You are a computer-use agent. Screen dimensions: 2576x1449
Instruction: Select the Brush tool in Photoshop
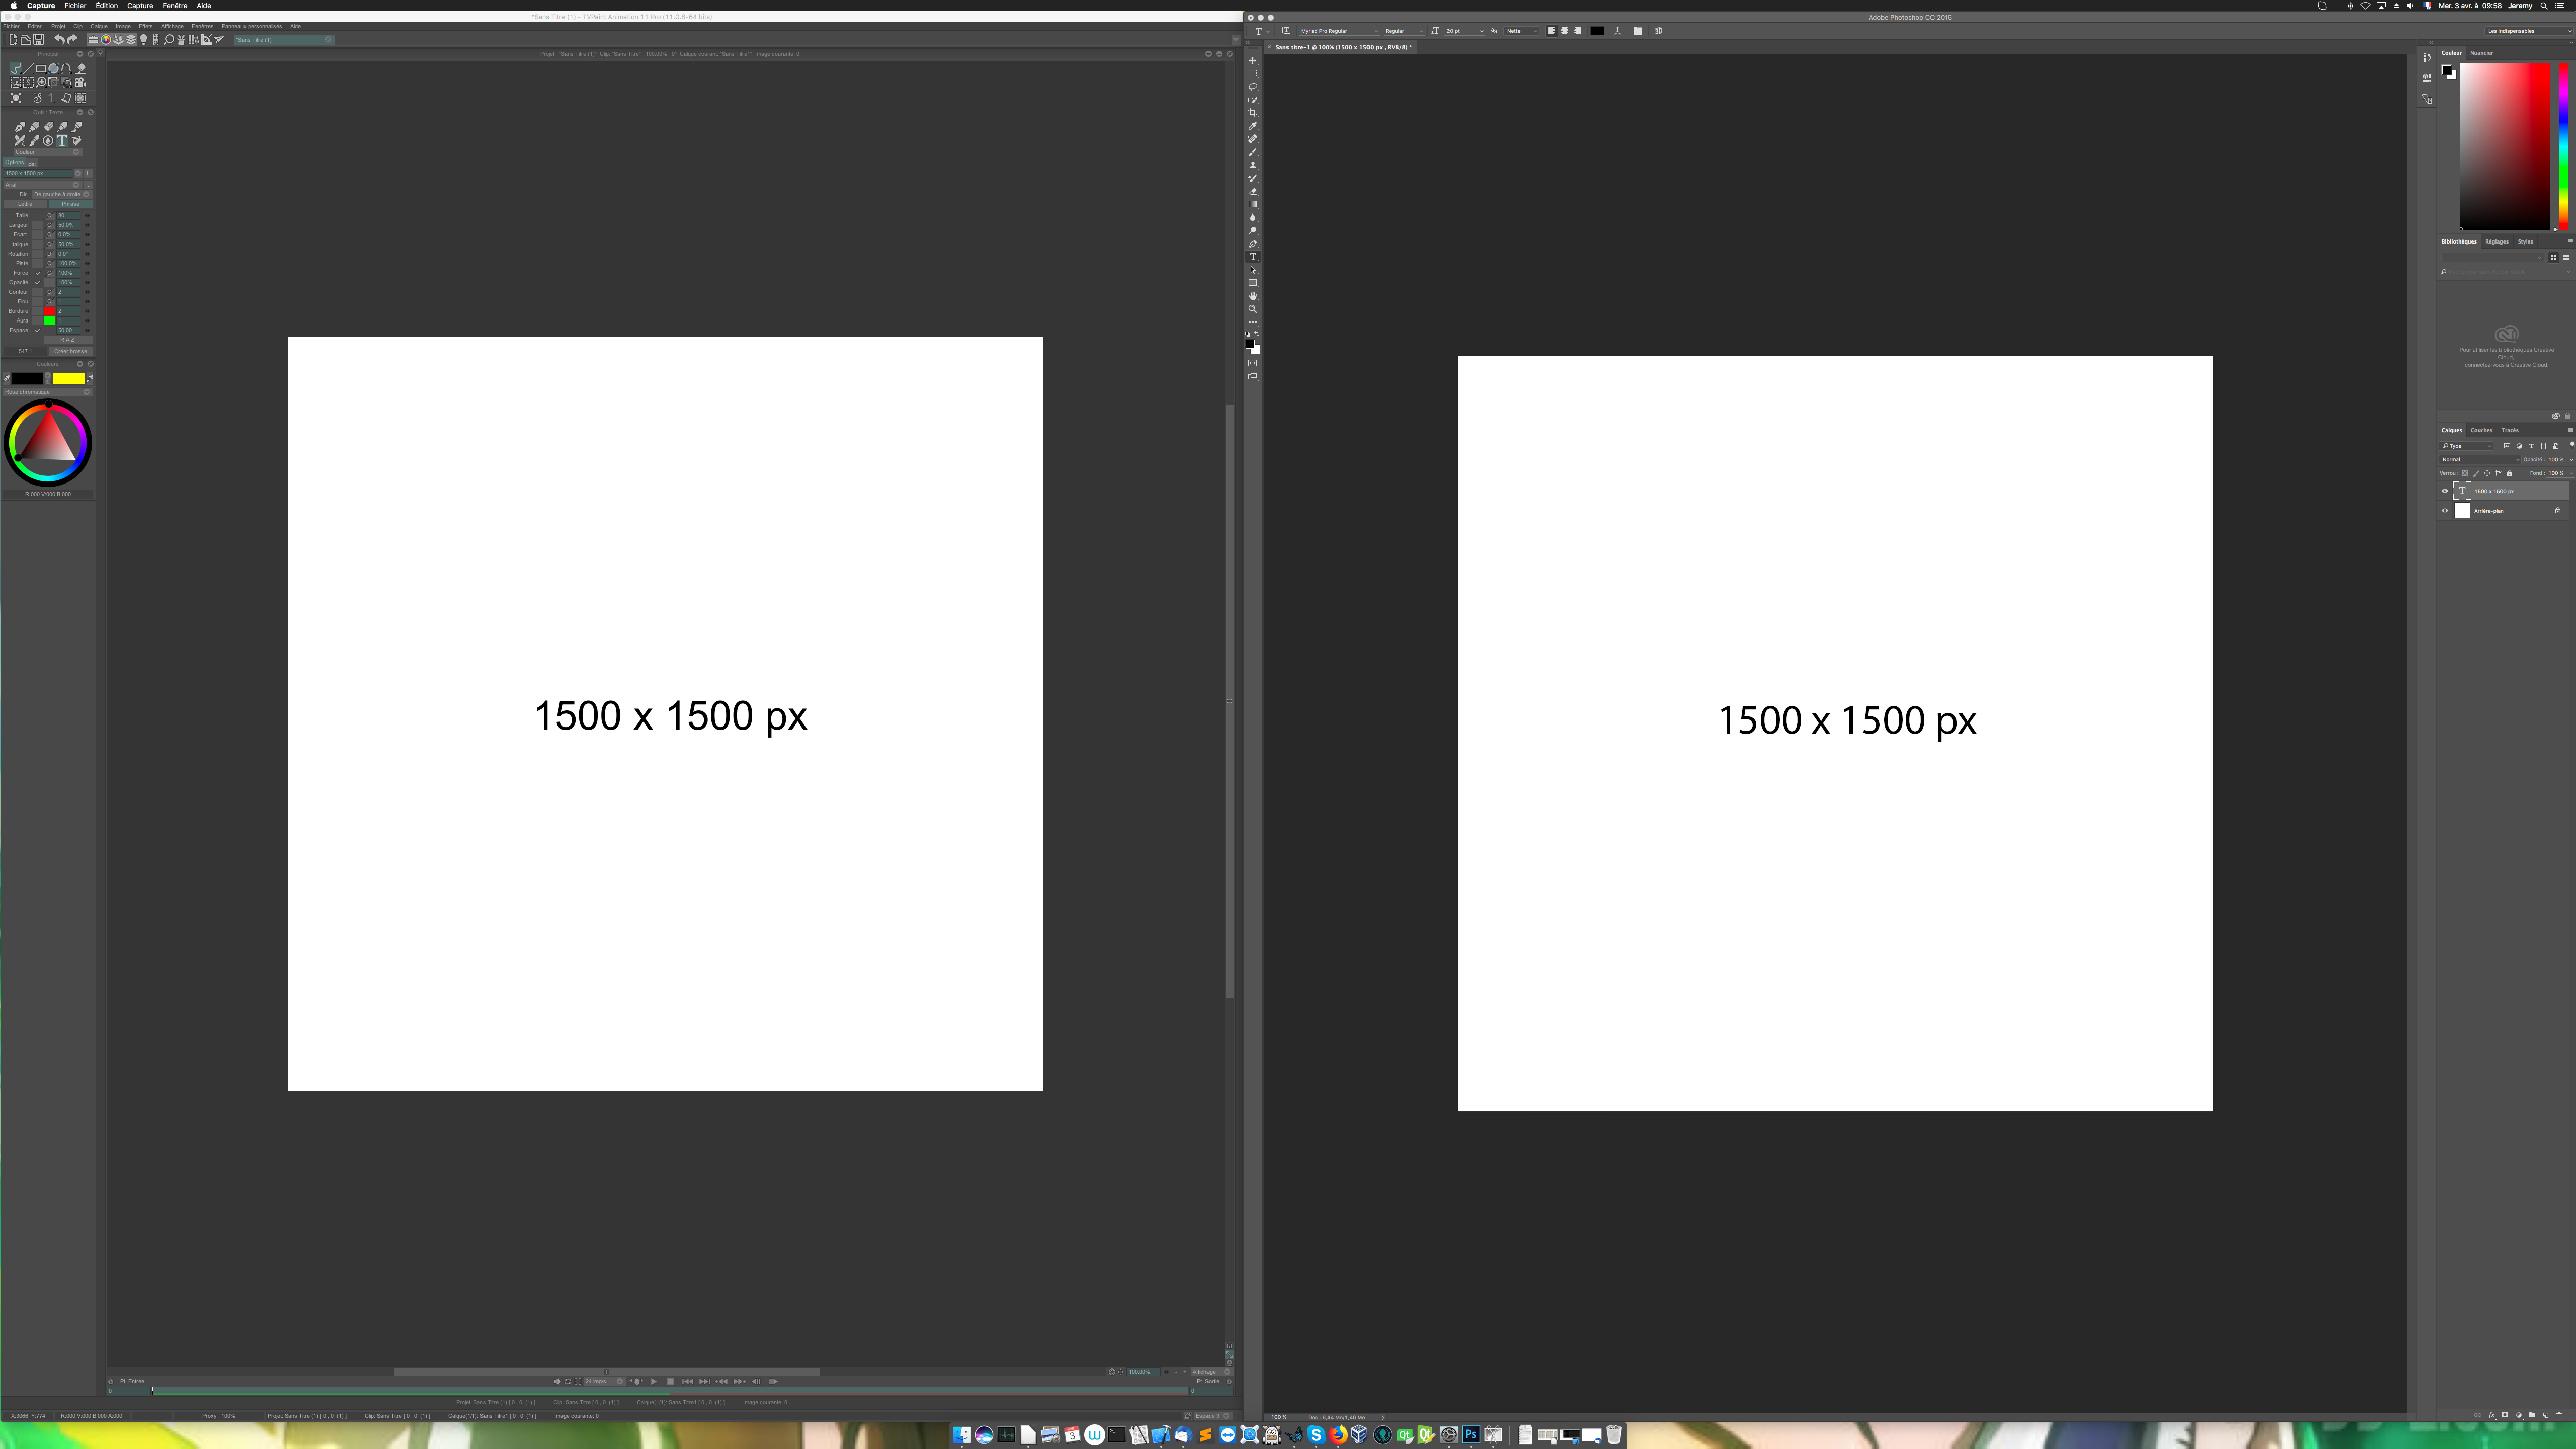click(x=1252, y=152)
